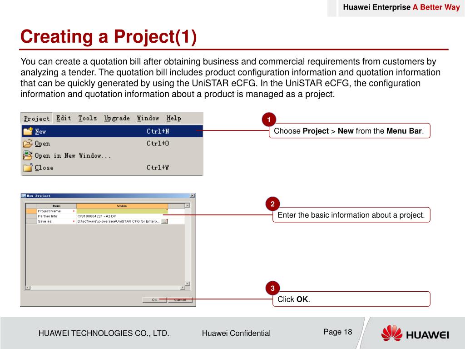Click the browse button beside Save as path
This screenshot has width=465, height=349.
click(x=164, y=221)
